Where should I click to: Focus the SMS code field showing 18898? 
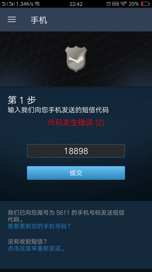tap(76, 151)
